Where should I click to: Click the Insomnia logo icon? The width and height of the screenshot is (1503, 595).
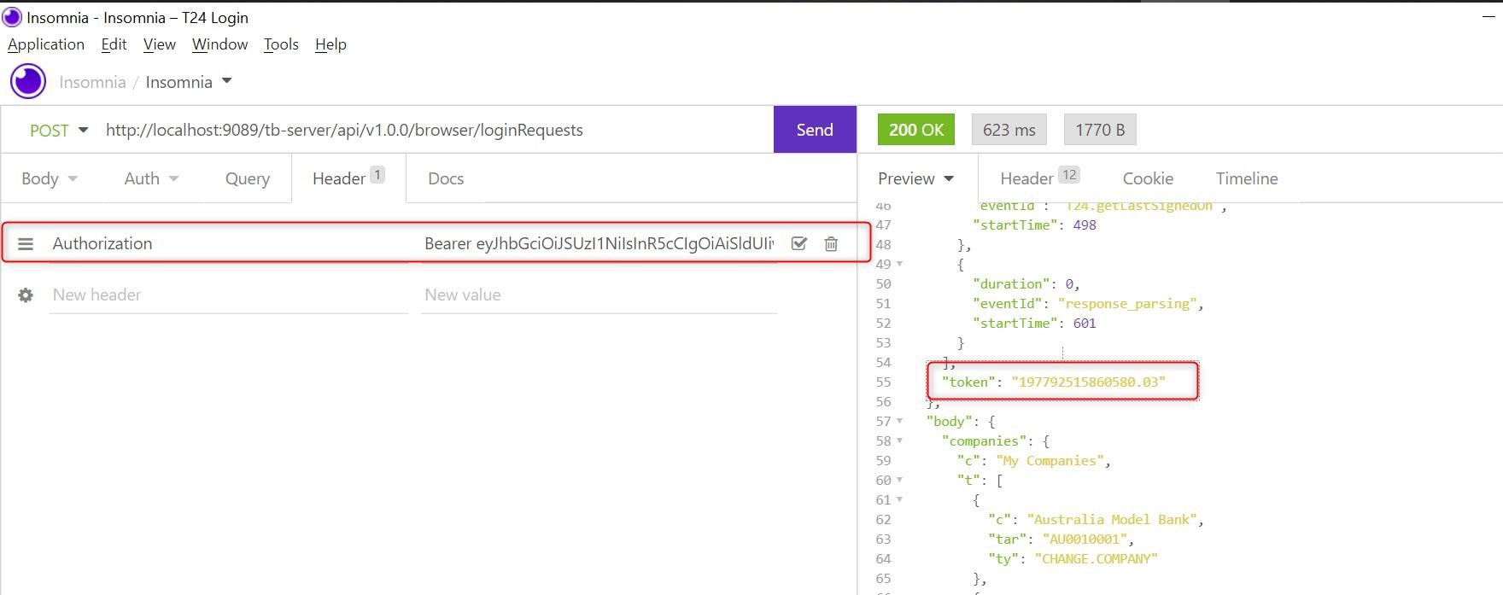click(x=28, y=82)
